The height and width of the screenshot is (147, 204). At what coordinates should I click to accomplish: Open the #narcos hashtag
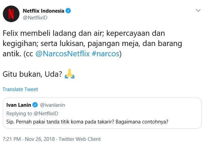point(106,54)
